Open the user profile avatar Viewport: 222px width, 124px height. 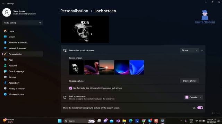click(x=7, y=12)
